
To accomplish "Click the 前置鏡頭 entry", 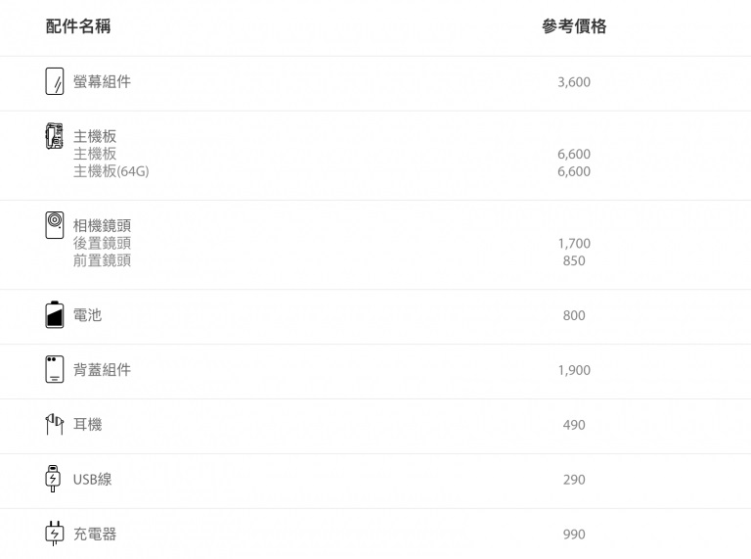I will tap(102, 260).
